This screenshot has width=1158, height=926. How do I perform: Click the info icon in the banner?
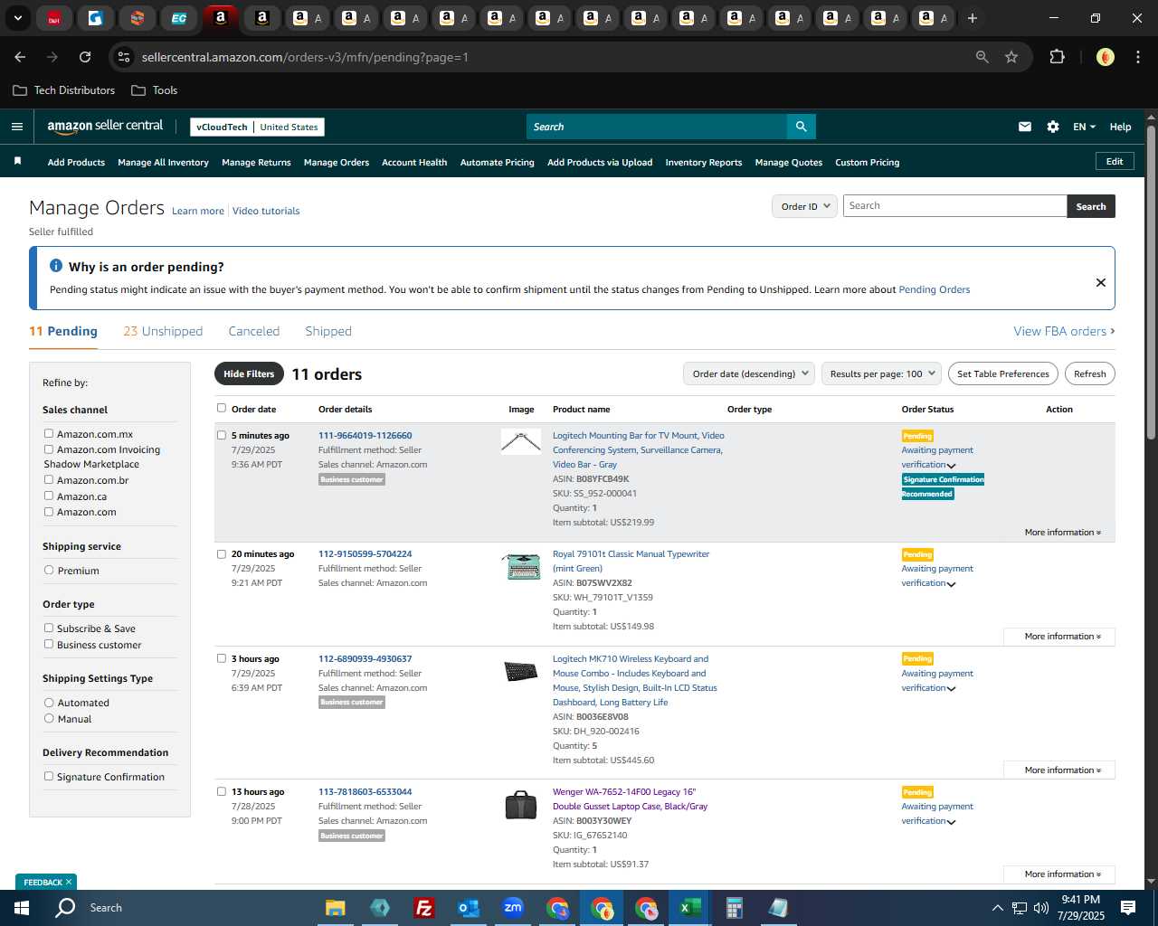tap(56, 266)
